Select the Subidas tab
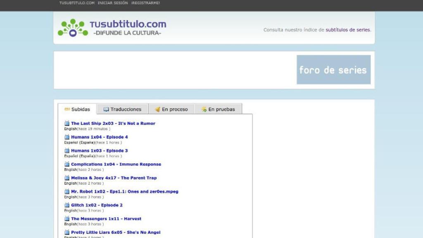This screenshot has height=238, width=423. (x=77, y=109)
